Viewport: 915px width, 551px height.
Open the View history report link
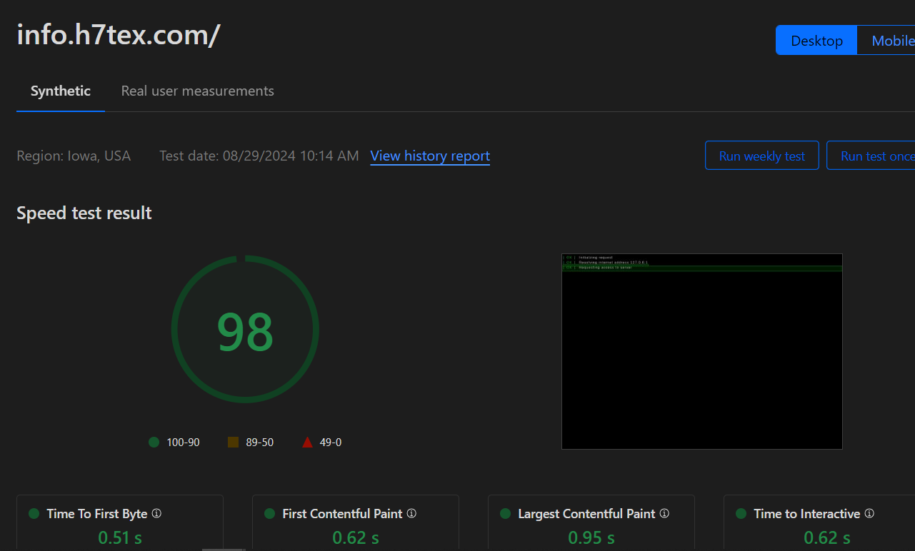coord(430,156)
